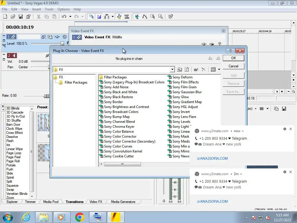The height and width of the screenshot is (223, 297).
Task: Toggle Auto Ripple toolbar button
Action: pyautogui.click(x=107, y=17)
